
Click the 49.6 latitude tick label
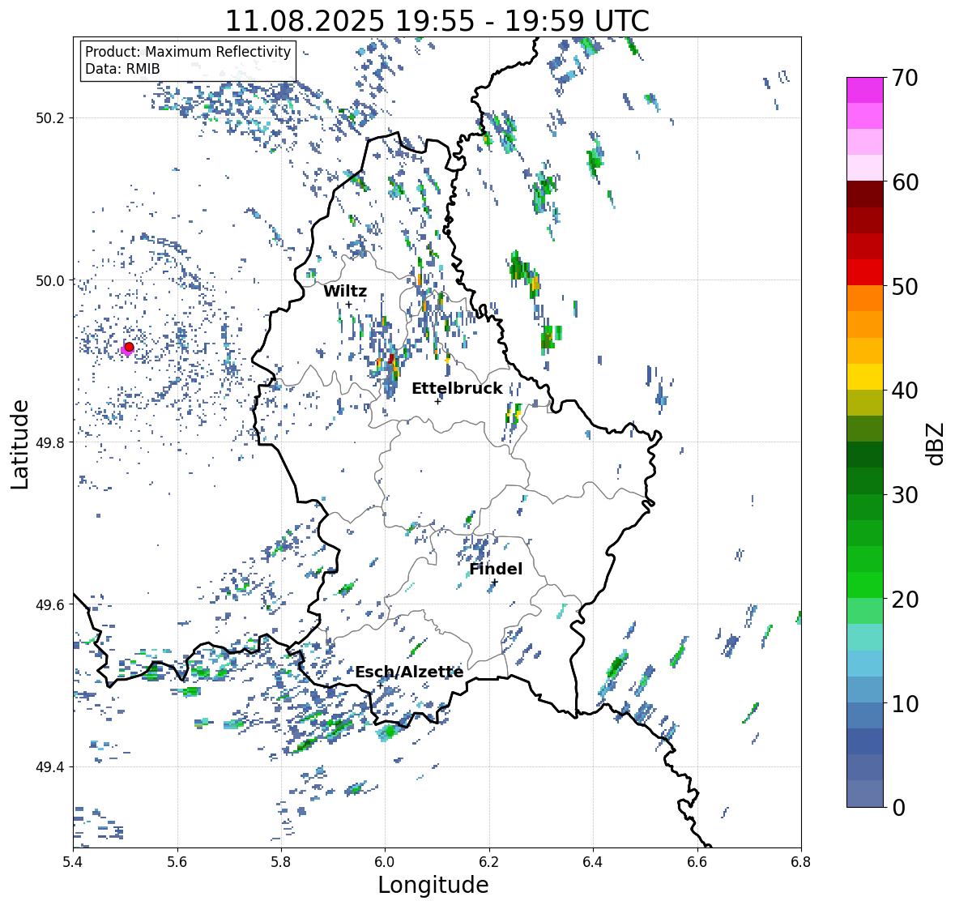click(x=50, y=604)
